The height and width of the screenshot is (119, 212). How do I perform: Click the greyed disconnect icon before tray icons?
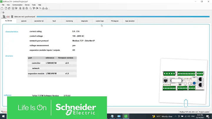click(40, 8)
